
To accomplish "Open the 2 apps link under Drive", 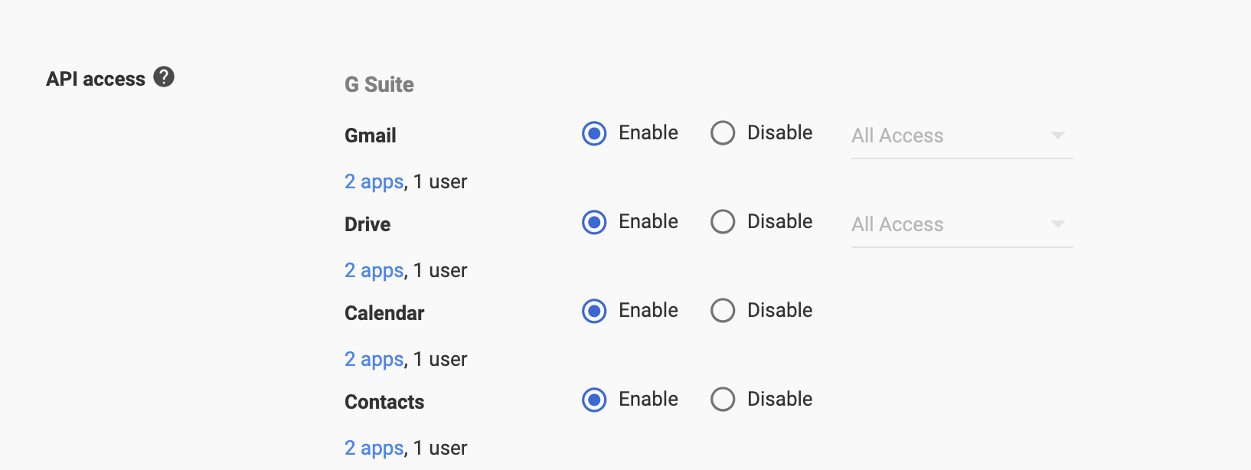I will (x=374, y=271).
